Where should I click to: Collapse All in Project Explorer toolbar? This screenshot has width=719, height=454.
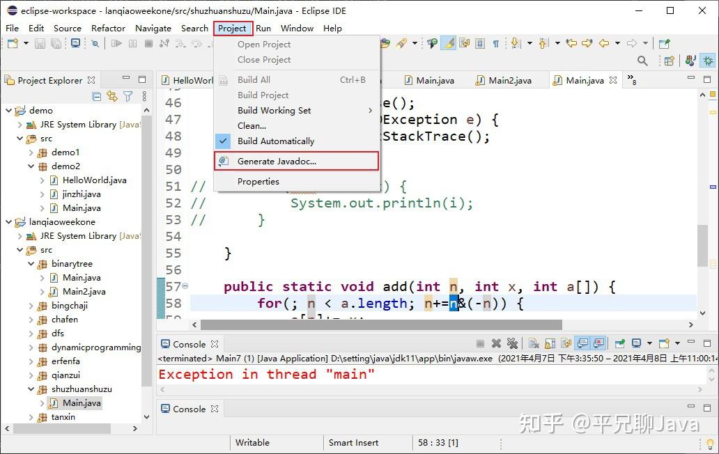96,97
